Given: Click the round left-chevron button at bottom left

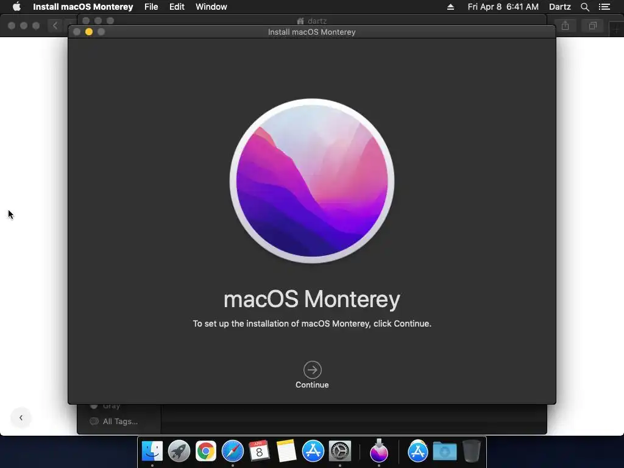Looking at the screenshot, I should pyautogui.click(x=21, y=417).
